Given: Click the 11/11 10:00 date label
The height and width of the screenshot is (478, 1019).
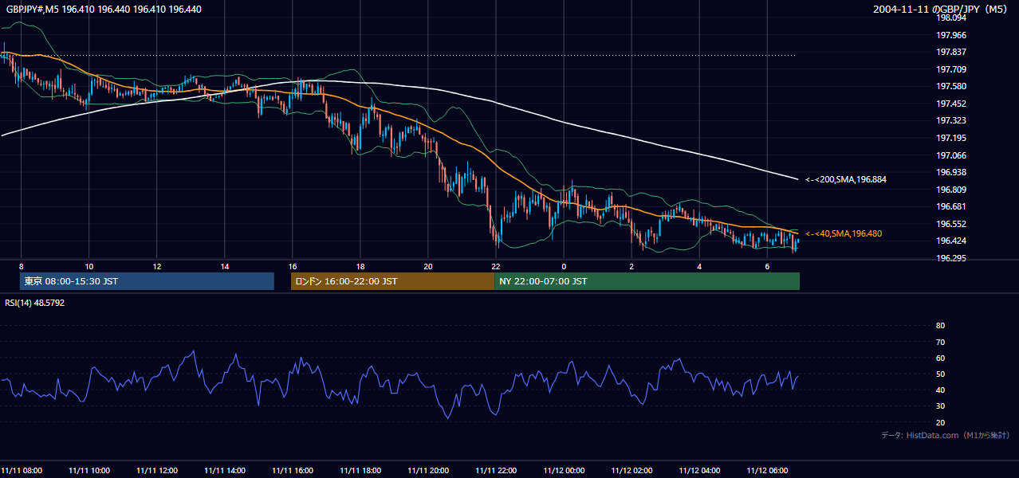Looking at the screenshot, I should (x=89, y=470).
